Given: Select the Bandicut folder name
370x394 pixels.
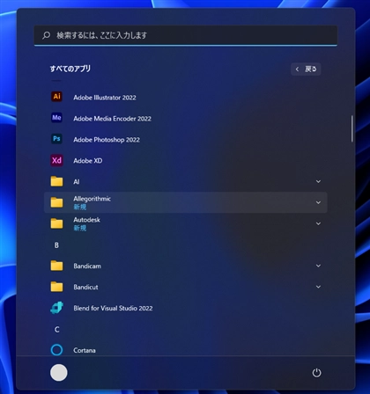Looking at the screenshot, I should 85,288.
